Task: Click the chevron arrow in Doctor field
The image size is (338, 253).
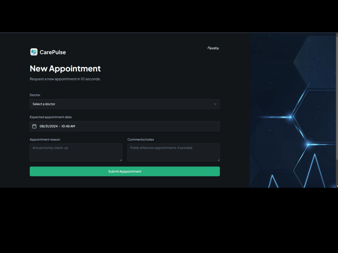Action: [215, 104]
